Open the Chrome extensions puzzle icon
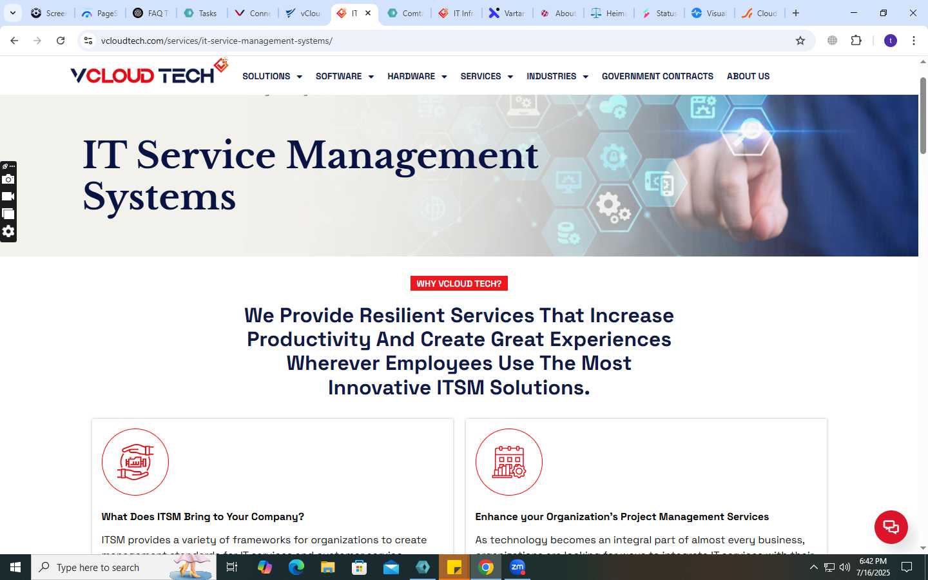 pyautogui.click(x=856, y=41)
